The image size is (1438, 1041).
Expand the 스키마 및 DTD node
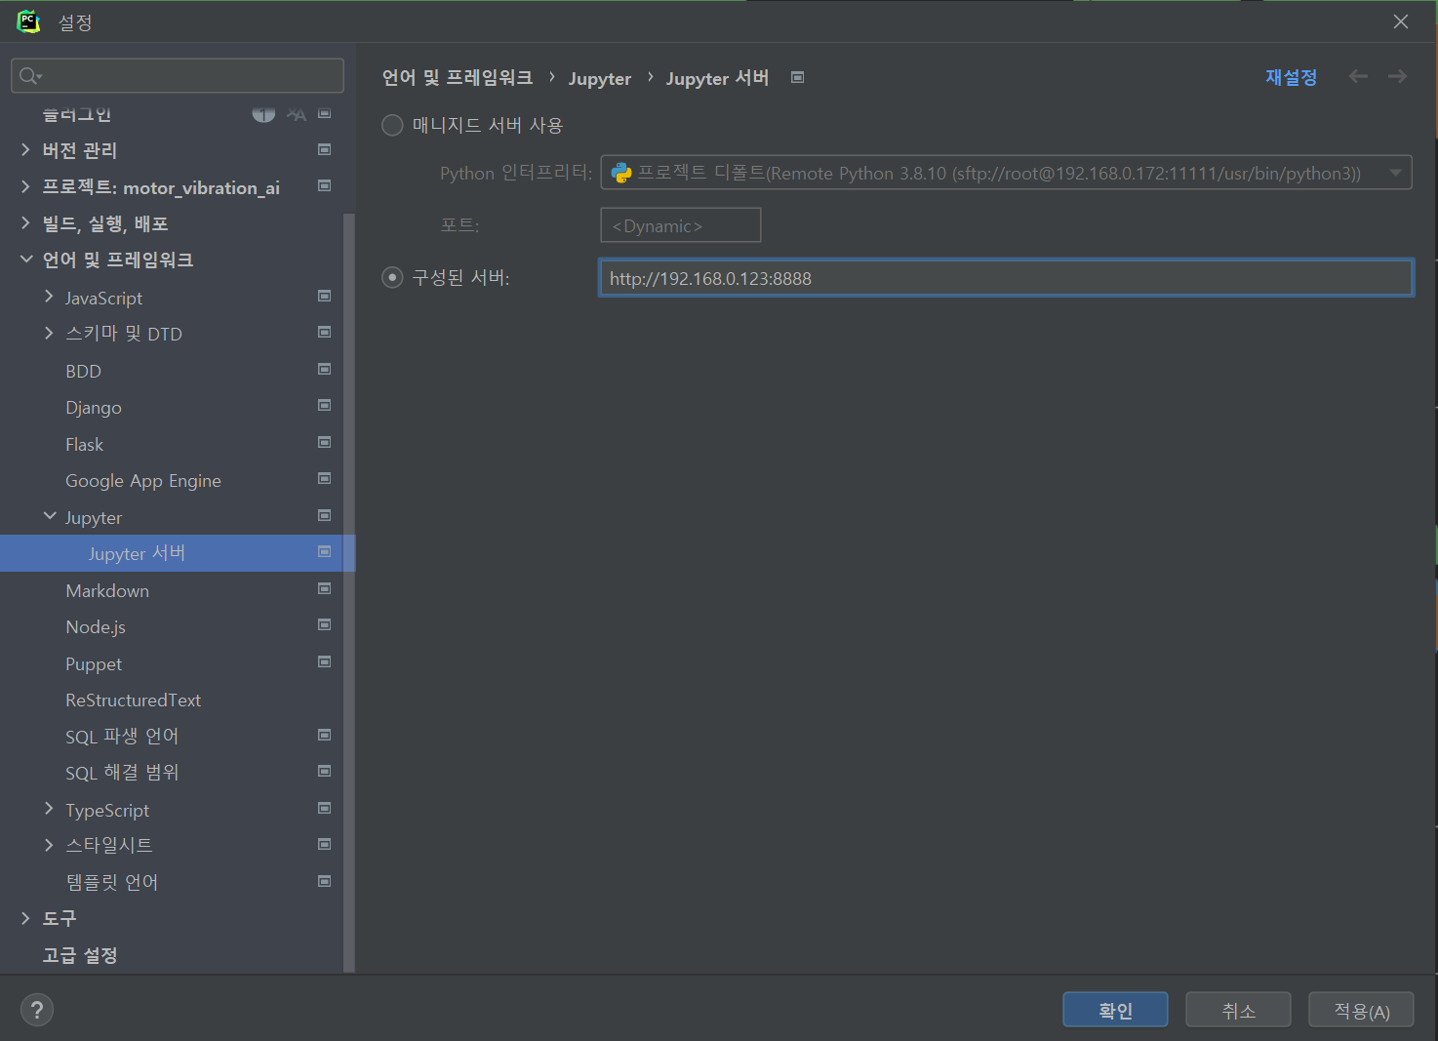(x=49, y=333)
